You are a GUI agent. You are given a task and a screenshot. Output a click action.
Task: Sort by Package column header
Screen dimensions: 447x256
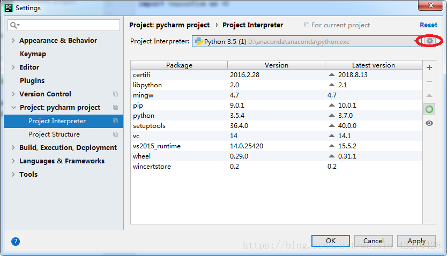(179, 65)
